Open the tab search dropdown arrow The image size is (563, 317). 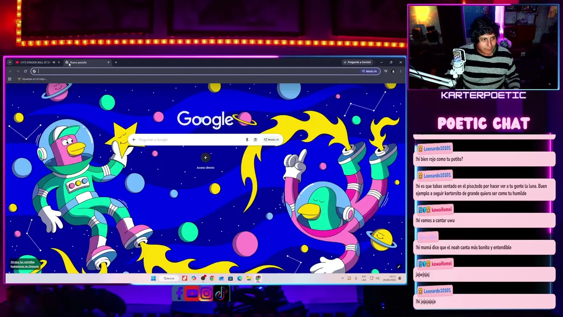[x=10, y=63]
